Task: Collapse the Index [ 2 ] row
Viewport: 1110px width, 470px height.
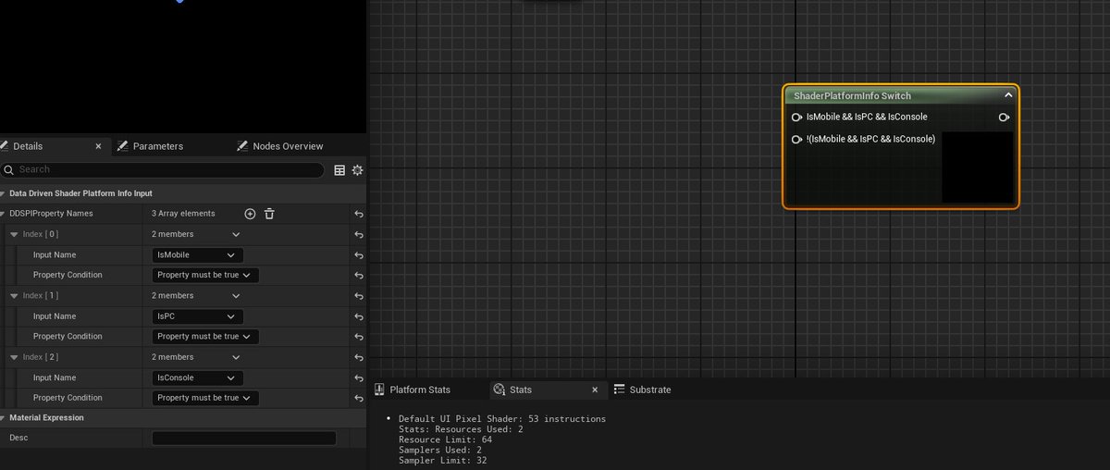Action: (15, 356)
